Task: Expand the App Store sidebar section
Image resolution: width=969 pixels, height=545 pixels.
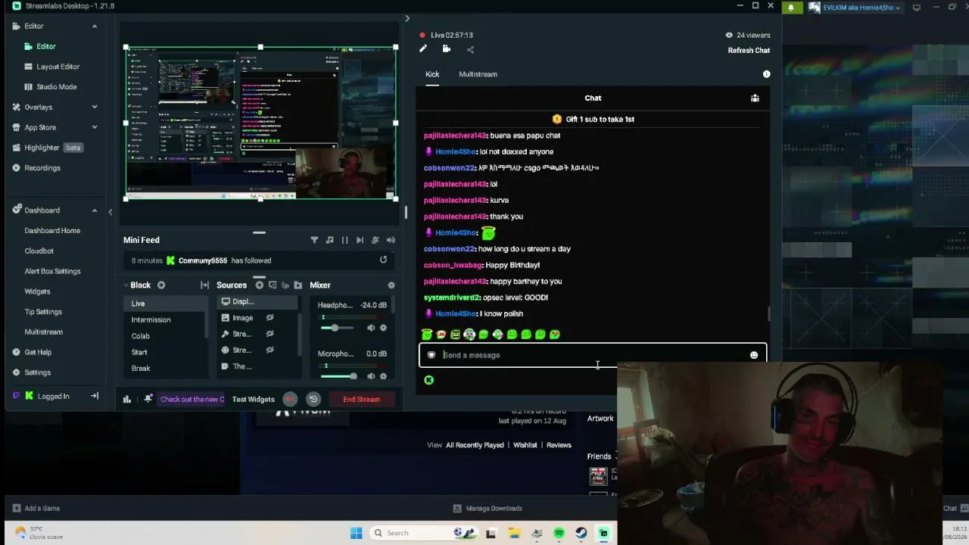Action: coord(95,127)
